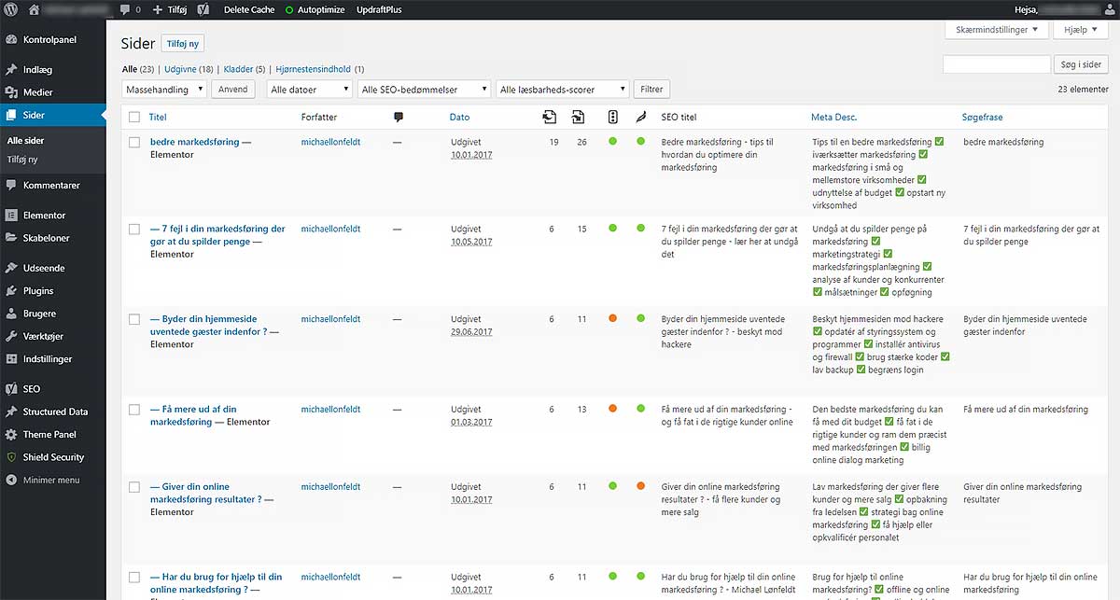Sort by outgoing internal links column icon

click(x=550, y=118)
